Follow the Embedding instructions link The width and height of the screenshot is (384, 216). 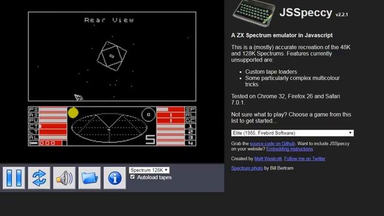[x=289, y=149]
